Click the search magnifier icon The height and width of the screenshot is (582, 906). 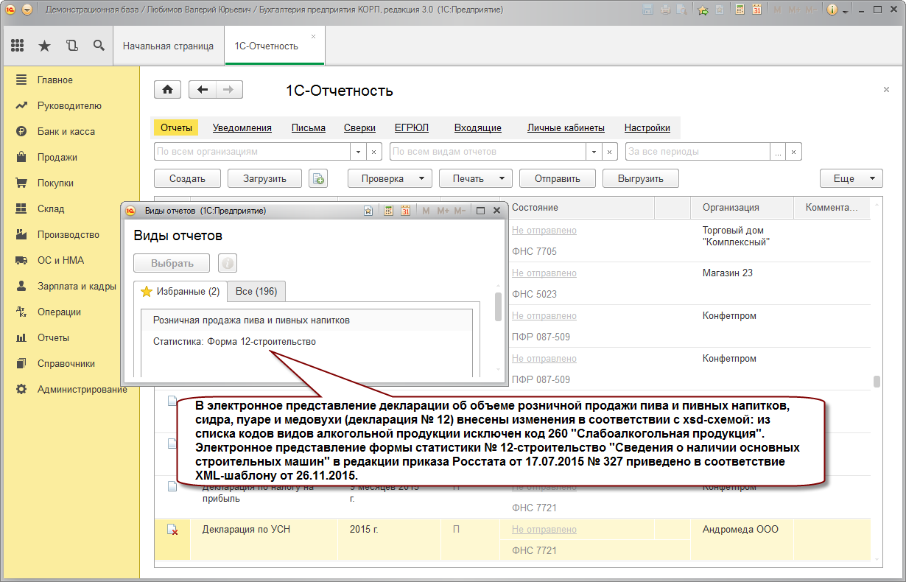coord(99,46)
